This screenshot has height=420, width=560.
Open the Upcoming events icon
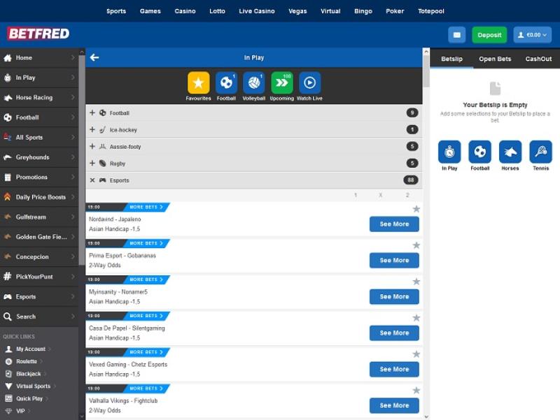tap(281, 83)
